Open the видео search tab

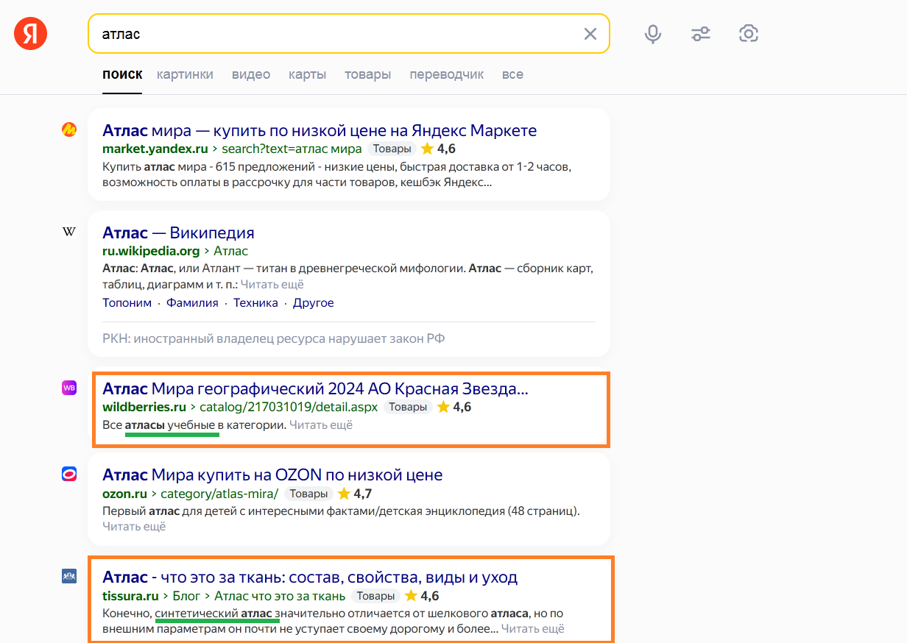(250, 74)
